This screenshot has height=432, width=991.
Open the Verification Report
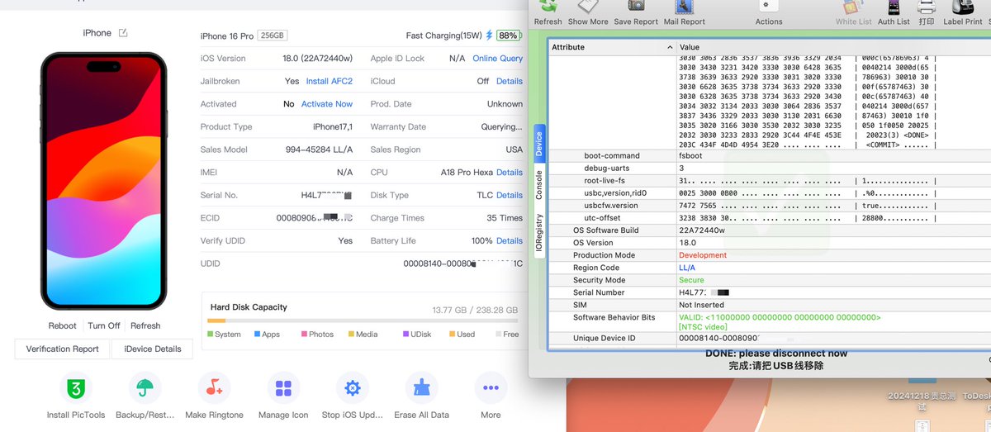pos(63,349)
